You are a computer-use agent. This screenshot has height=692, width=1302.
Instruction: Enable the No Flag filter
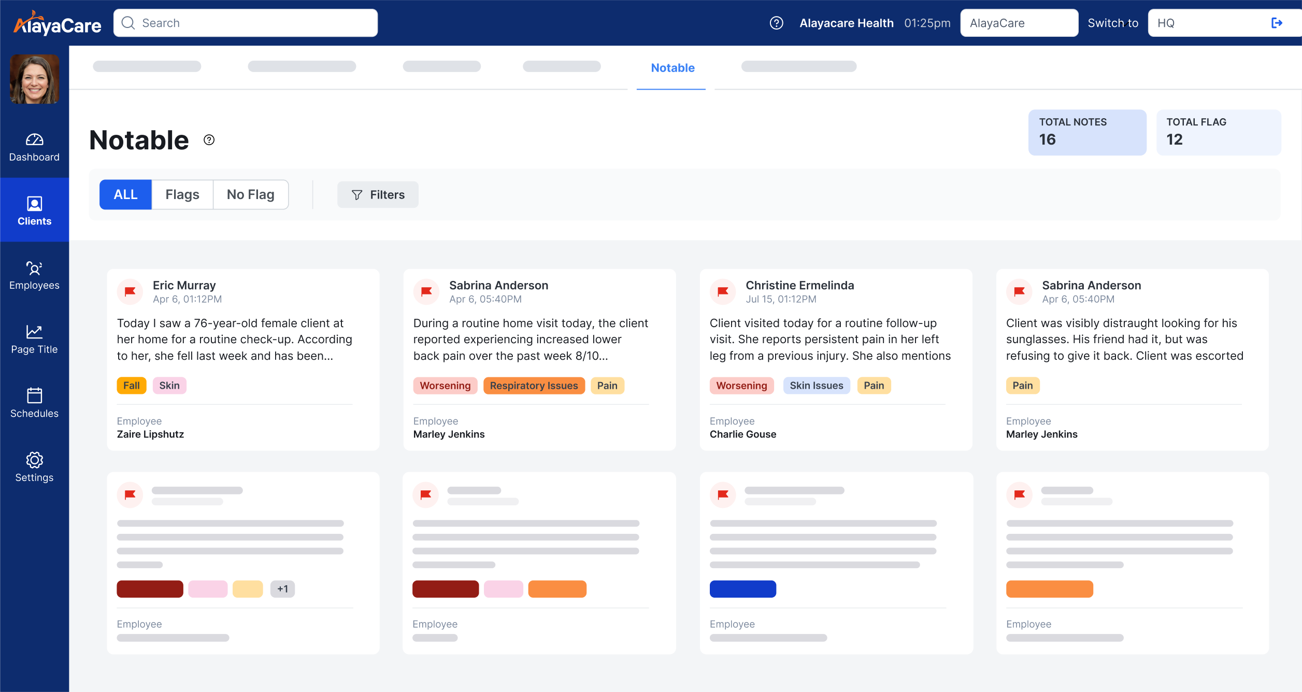(250, 194)
